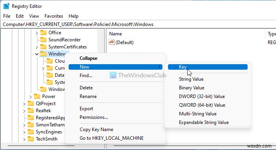Select the highlighted Windows key folder icon
Viewport: 276px width, 150px height.
tap(43, 54)
